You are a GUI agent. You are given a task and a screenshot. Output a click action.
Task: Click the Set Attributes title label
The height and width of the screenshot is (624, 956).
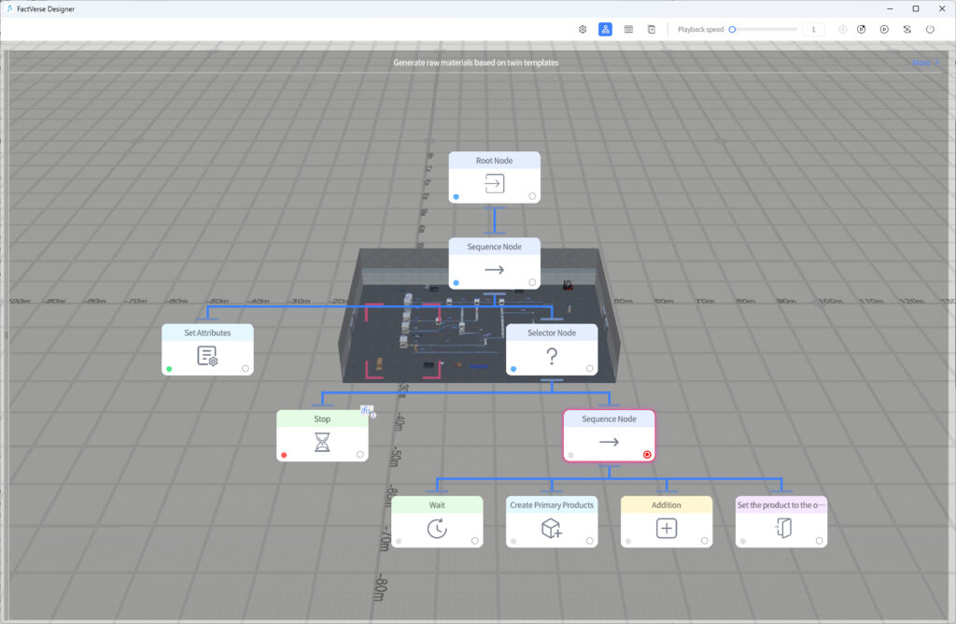207,333
